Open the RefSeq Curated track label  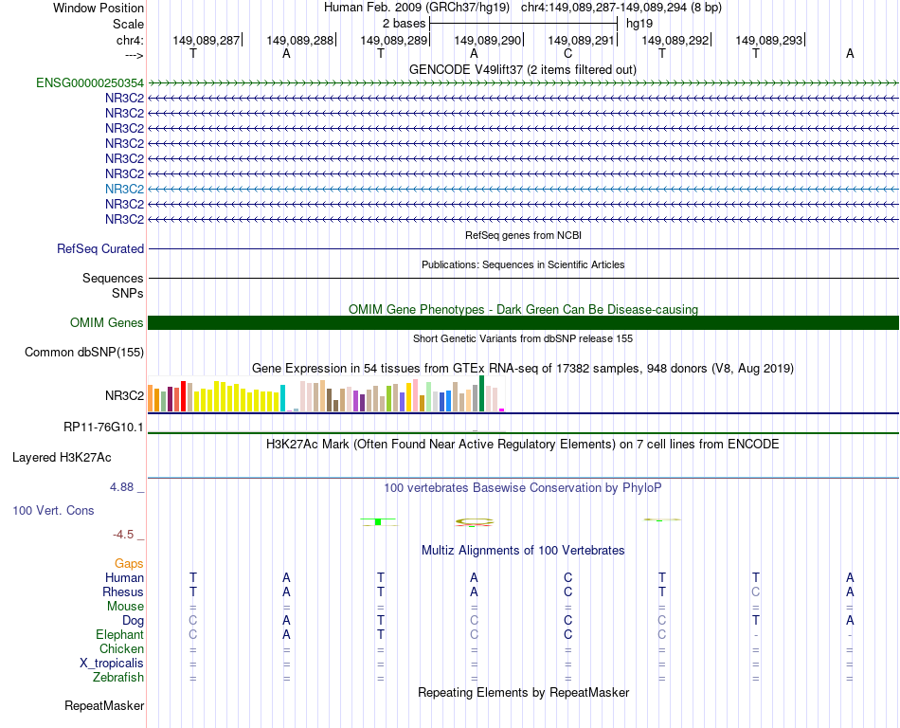100,248
